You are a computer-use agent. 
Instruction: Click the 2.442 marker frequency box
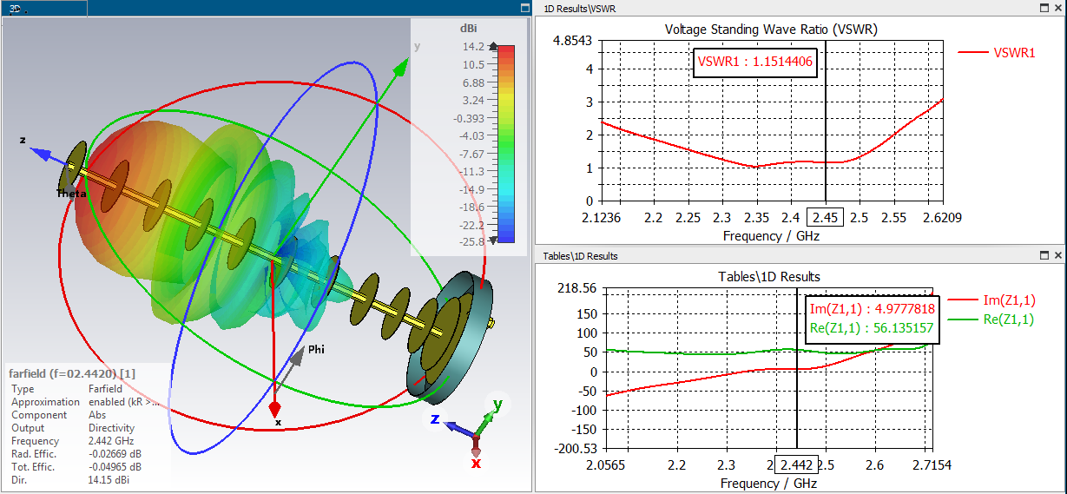coord(797,464)
